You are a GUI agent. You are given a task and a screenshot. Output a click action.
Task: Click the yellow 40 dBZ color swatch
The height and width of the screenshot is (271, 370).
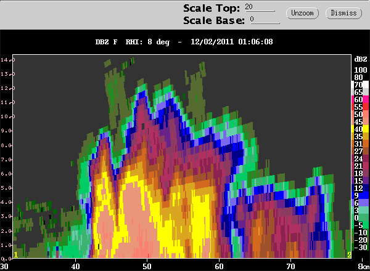[x=356, y=129]
